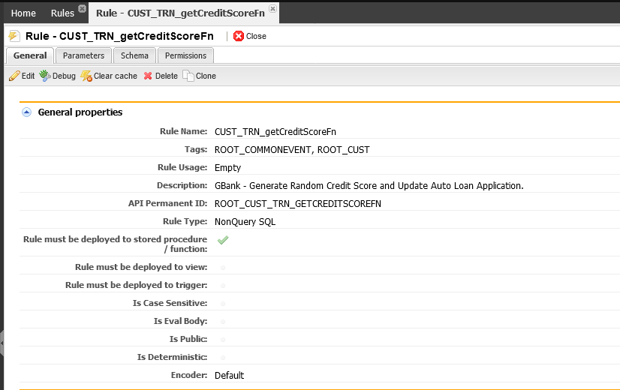Open the Parameters tab
The image size is (620, 390).
pos(83,55)
